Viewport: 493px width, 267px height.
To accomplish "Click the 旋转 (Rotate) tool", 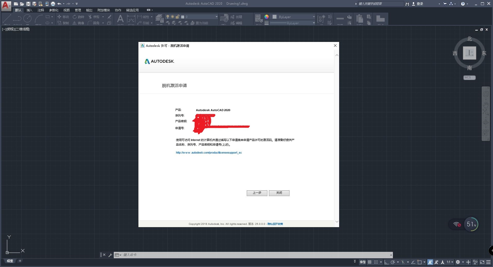I will [78, 17].
